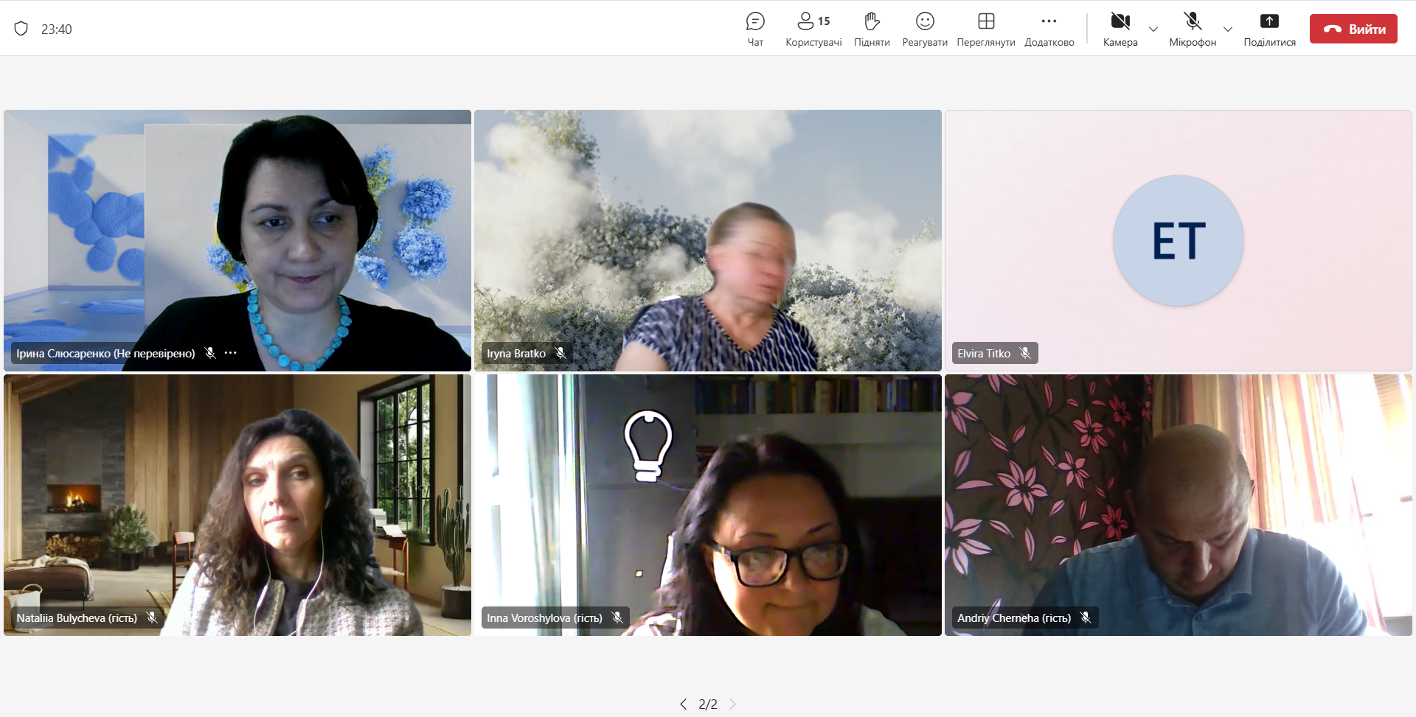
Task: Open more options for Ірина Слюсаренко tile
Action: click(231, 353)
